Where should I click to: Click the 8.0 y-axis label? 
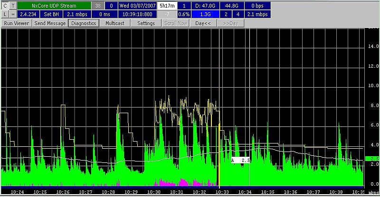point(375,106)
